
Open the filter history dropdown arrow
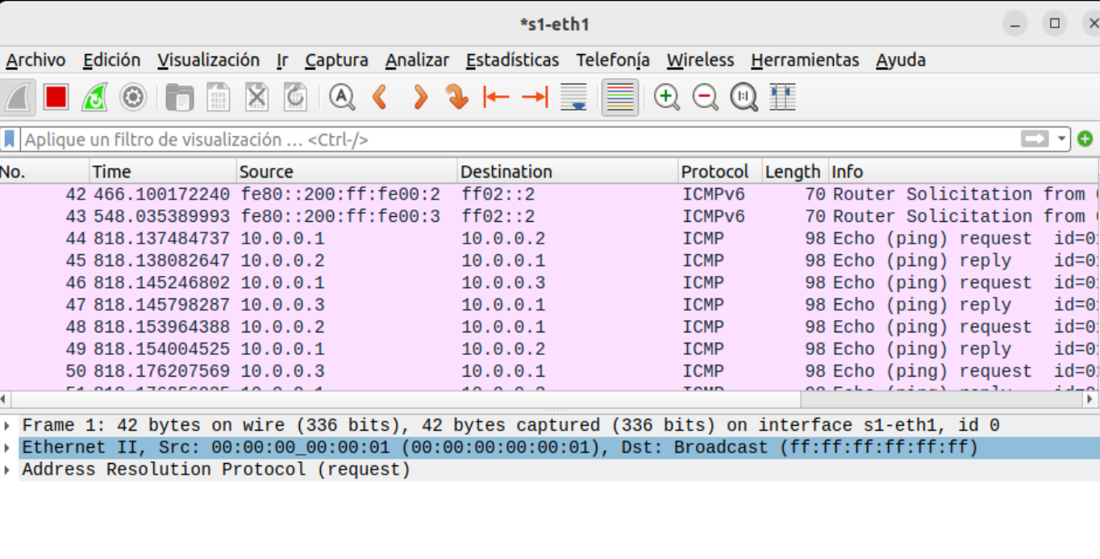(x=1061, y=139)
